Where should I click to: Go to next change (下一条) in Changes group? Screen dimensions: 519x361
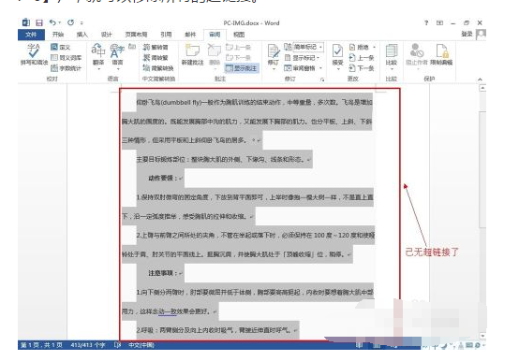click(362, 68)
